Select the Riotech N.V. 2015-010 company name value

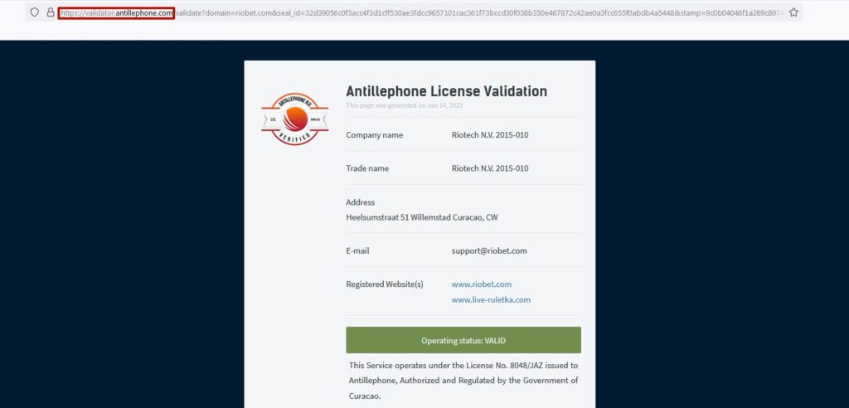click(490, 135)
